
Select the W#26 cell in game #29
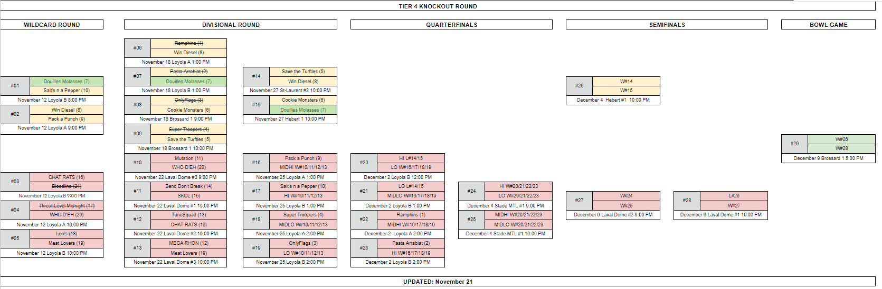tap(842, 139)
